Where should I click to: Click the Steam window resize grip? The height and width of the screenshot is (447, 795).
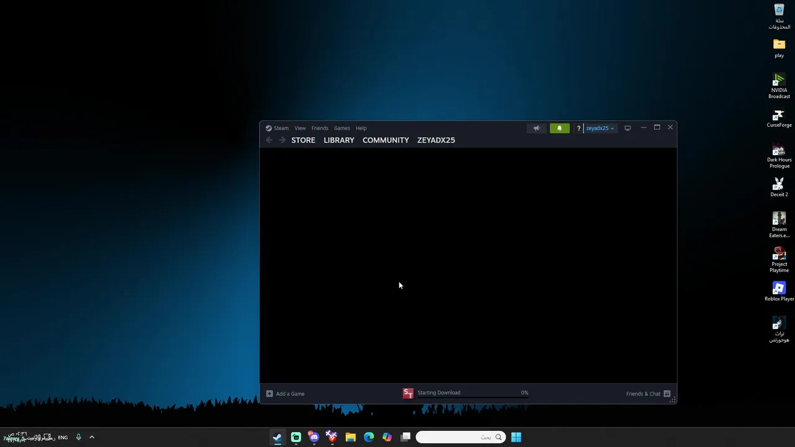click(x=673, y=400)
